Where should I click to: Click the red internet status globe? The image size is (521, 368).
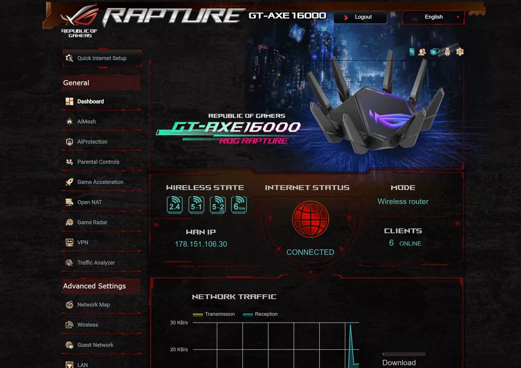click(x=311, y=219)
